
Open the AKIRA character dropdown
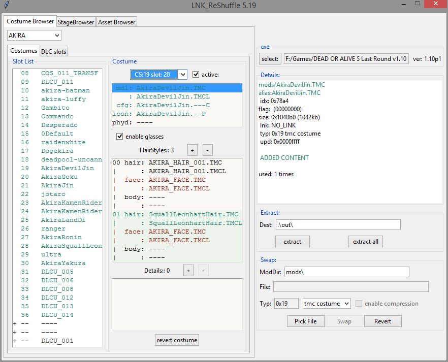click(34, 36)
